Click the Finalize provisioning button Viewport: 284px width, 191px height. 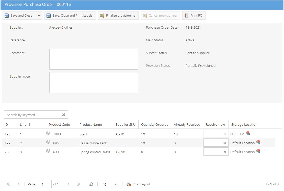[118, 16]
